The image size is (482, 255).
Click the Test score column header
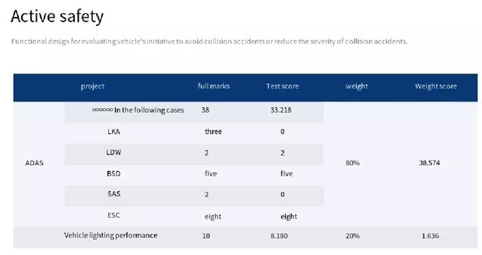click(x=283, y=86)
